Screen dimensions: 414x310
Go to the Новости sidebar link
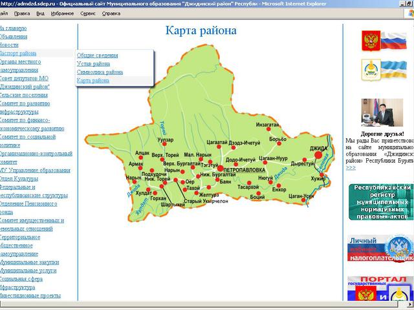pyautogui.click(x=9, y=45)
